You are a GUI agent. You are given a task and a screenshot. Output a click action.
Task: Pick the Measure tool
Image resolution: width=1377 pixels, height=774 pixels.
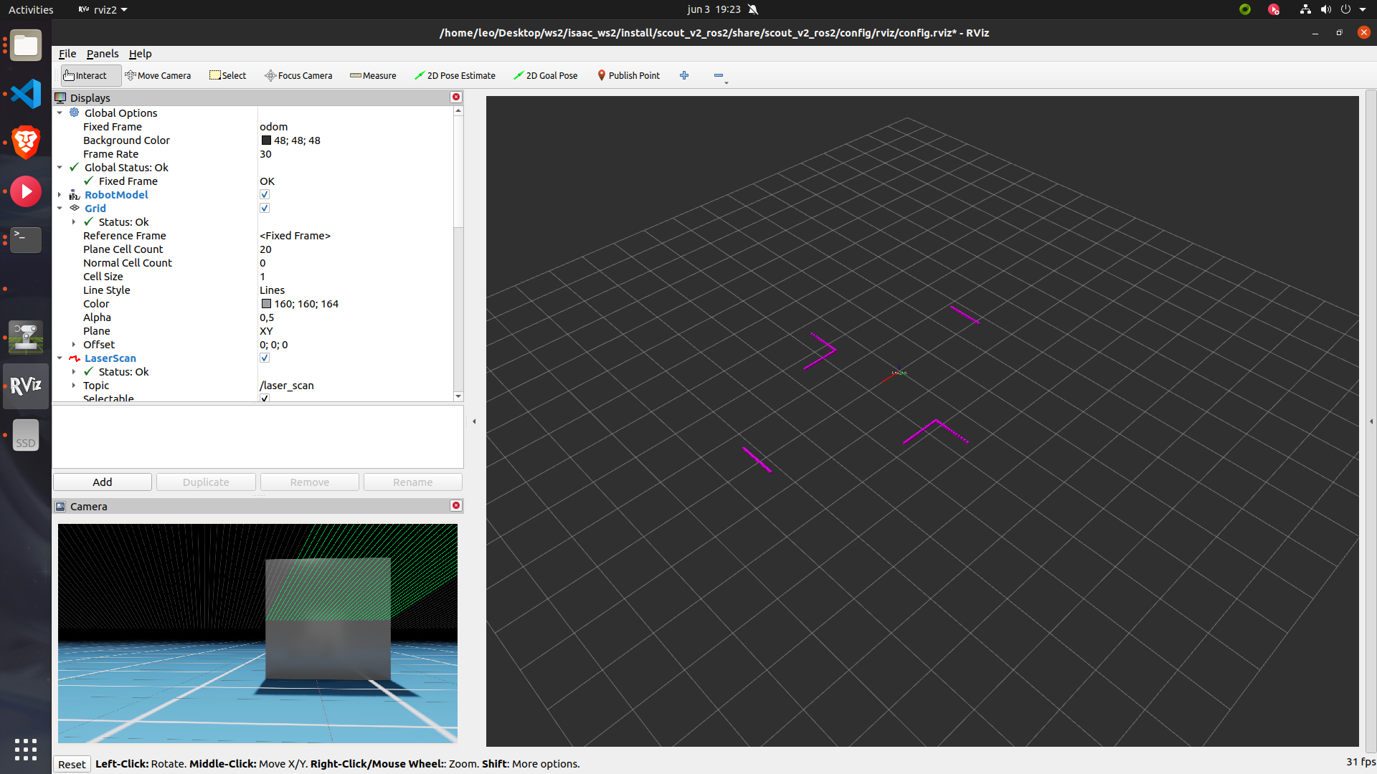[373, 75]
